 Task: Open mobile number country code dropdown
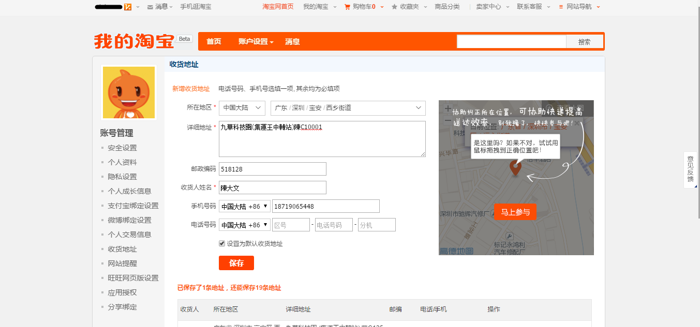coord(245,206)
